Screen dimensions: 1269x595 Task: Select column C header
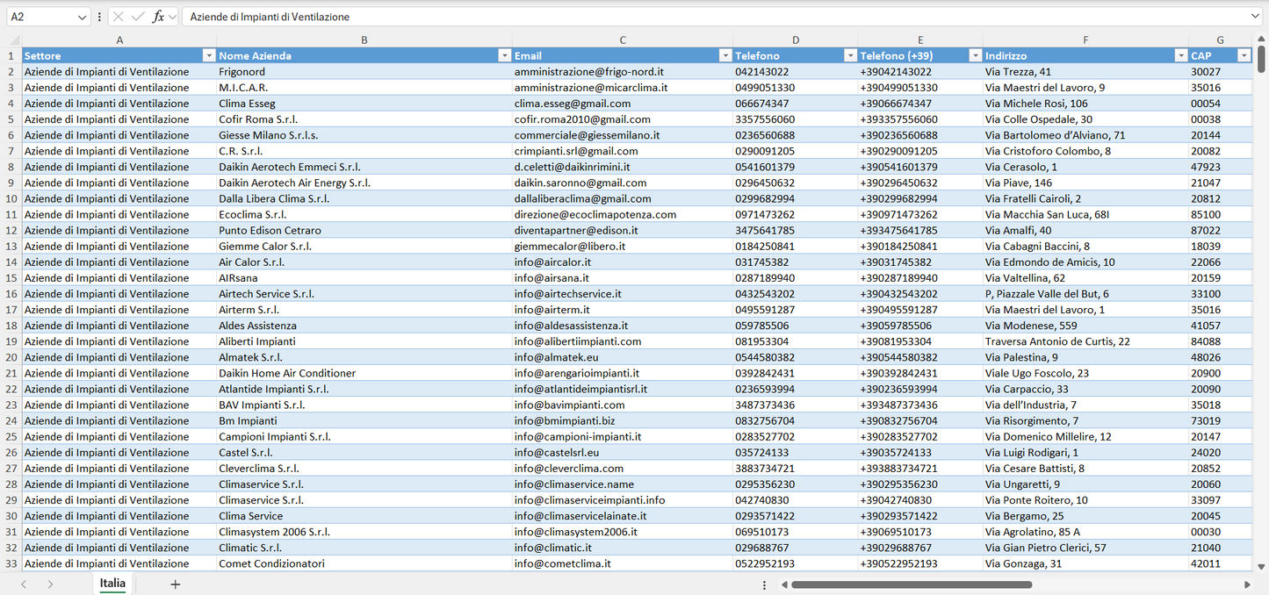(x=623, y=40)
